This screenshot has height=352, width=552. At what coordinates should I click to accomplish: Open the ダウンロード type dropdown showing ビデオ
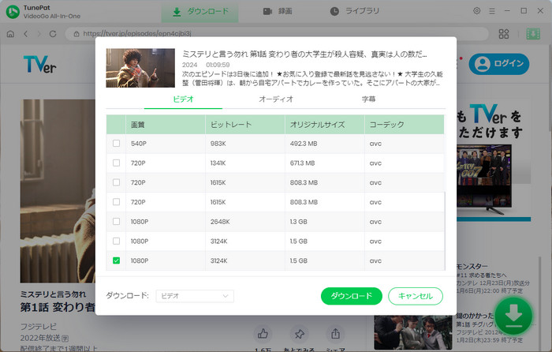point(195,296)
